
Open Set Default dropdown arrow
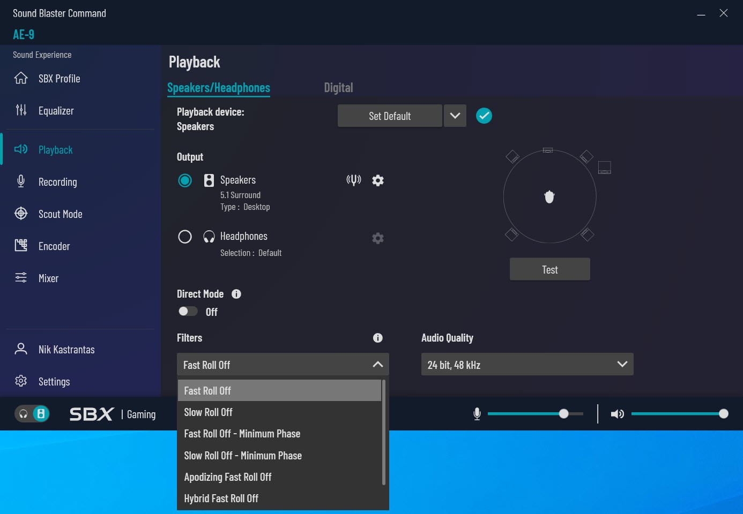click(455, 116)
